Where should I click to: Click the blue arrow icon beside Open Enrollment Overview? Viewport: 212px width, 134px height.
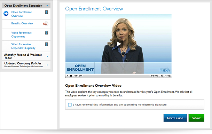tap(6, 14)
